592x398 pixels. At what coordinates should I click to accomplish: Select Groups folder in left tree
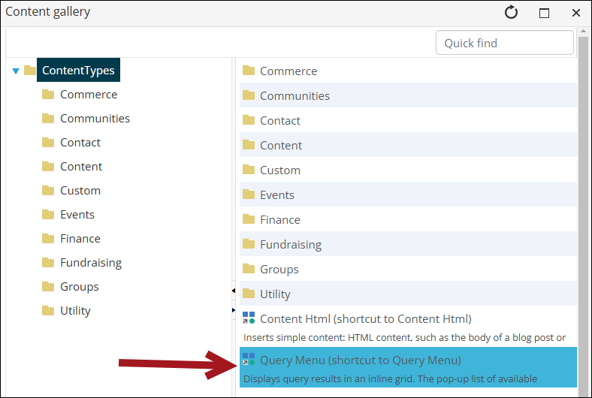[x=80, y=287]
